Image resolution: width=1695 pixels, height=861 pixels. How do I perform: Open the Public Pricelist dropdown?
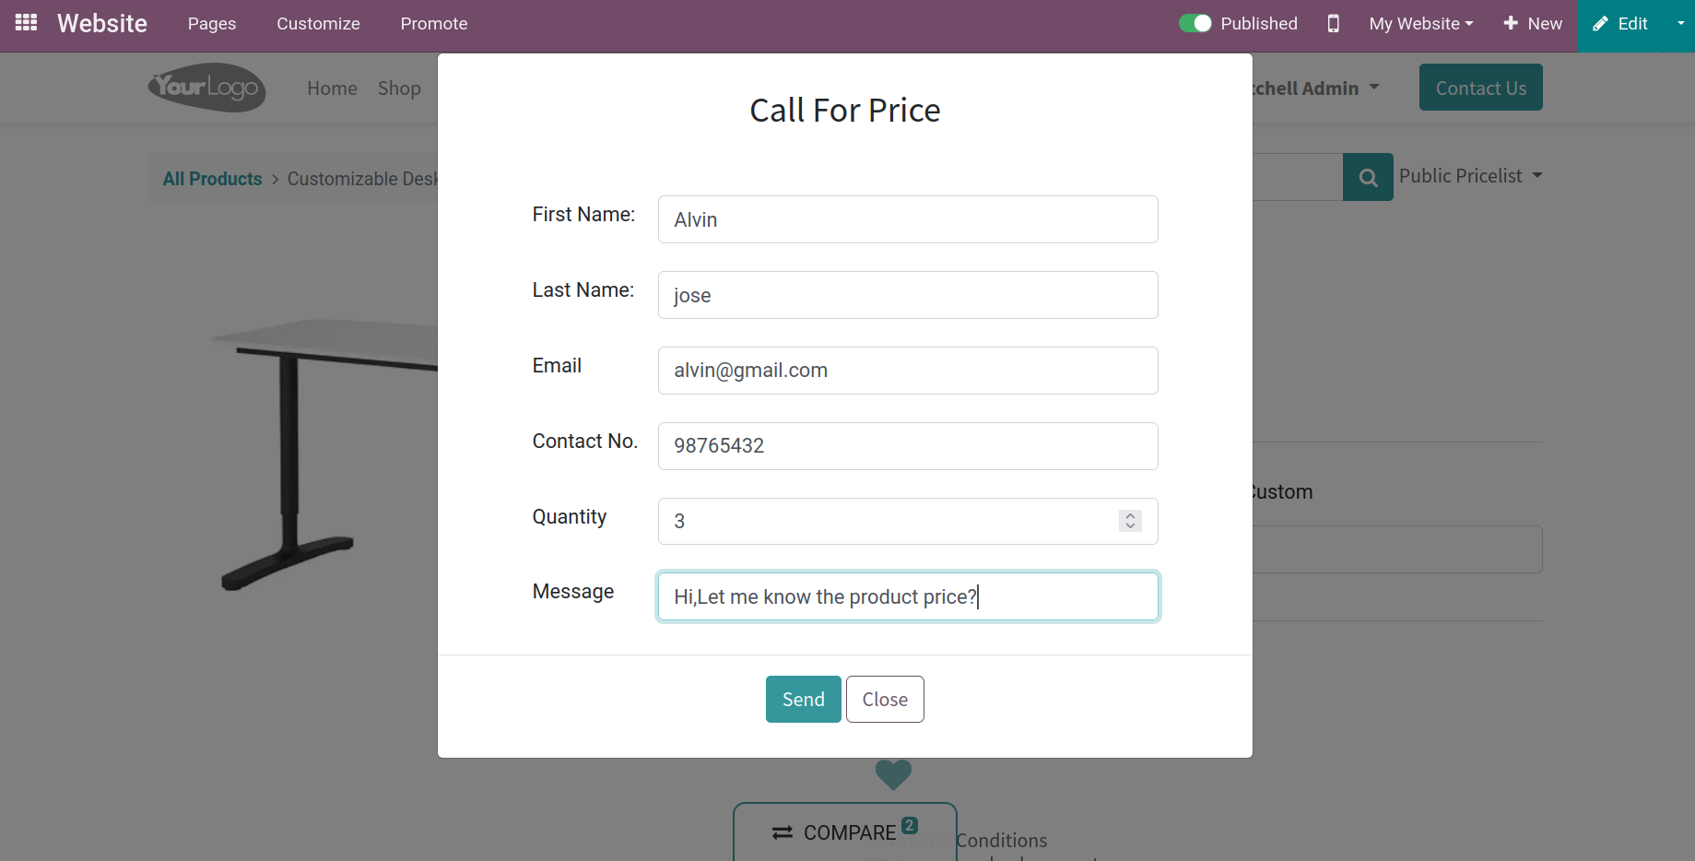pyautogui.click(x=1470, y=176)
